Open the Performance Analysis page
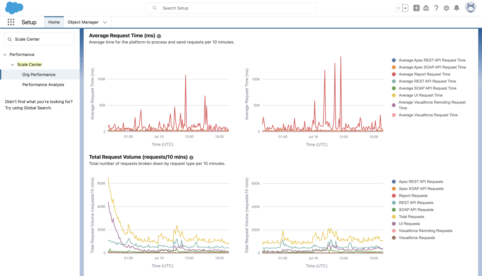The image size is (482, 276). (x=43, y=84)
